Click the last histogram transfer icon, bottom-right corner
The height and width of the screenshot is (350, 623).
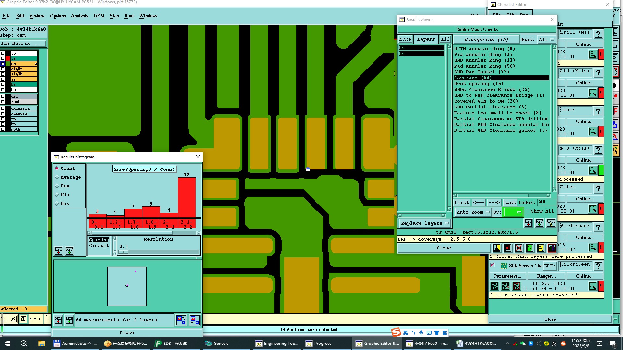click(x=194, y=320)
